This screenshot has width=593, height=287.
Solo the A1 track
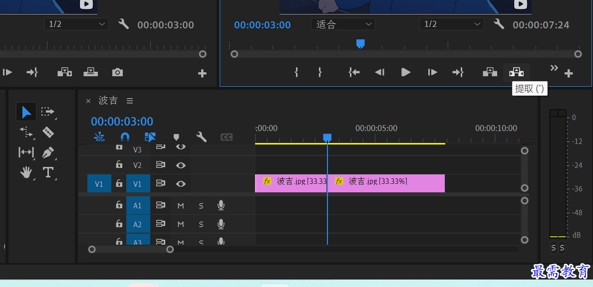point(201,205)
